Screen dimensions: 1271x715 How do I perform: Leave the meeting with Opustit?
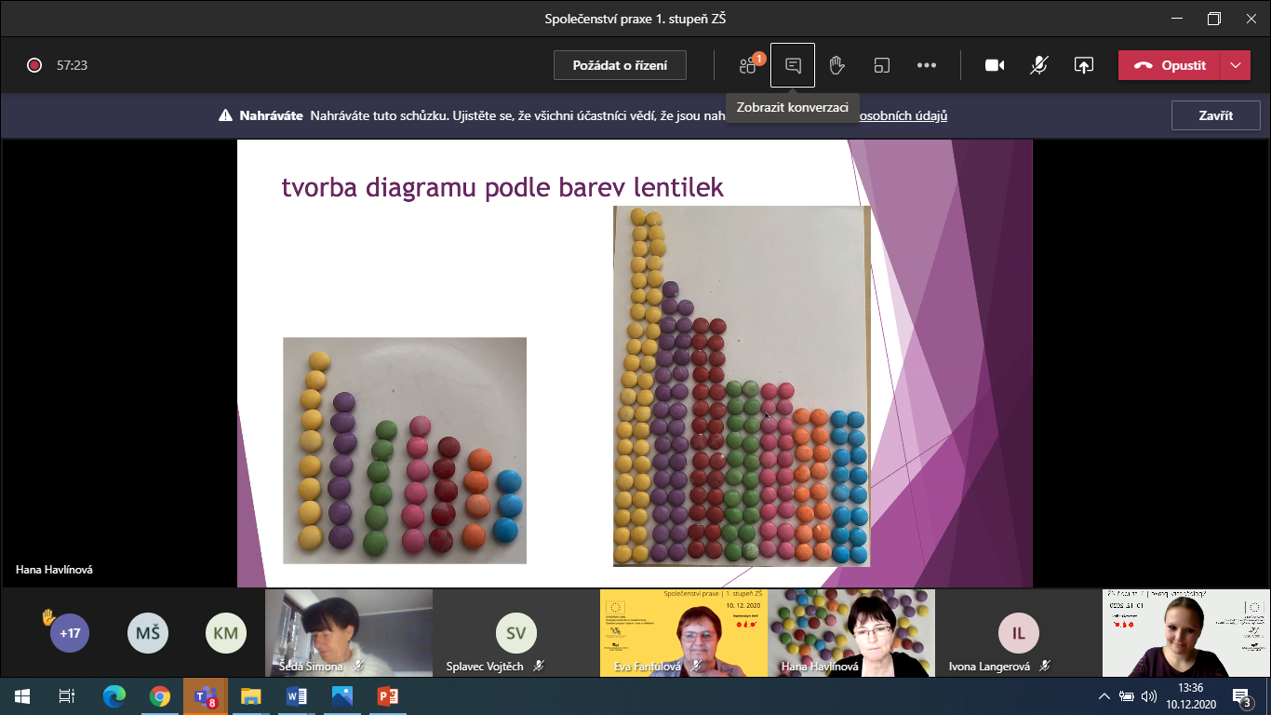(x=1171, y=65)
